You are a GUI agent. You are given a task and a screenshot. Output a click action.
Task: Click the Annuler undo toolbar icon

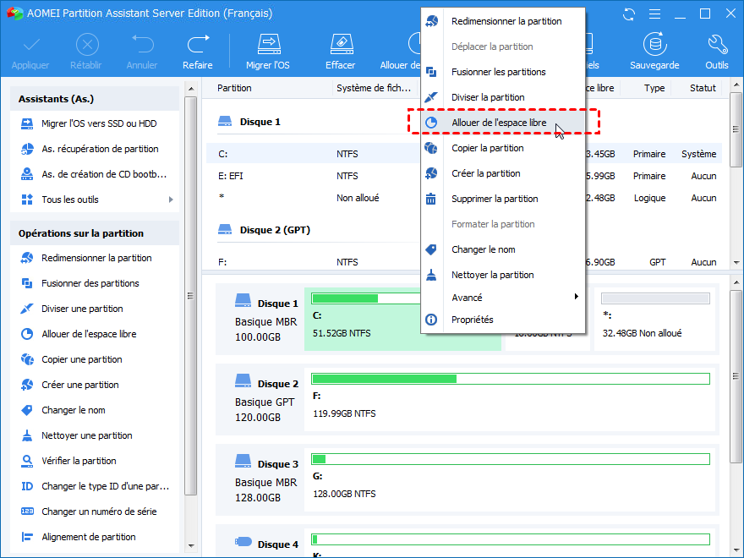142,44
